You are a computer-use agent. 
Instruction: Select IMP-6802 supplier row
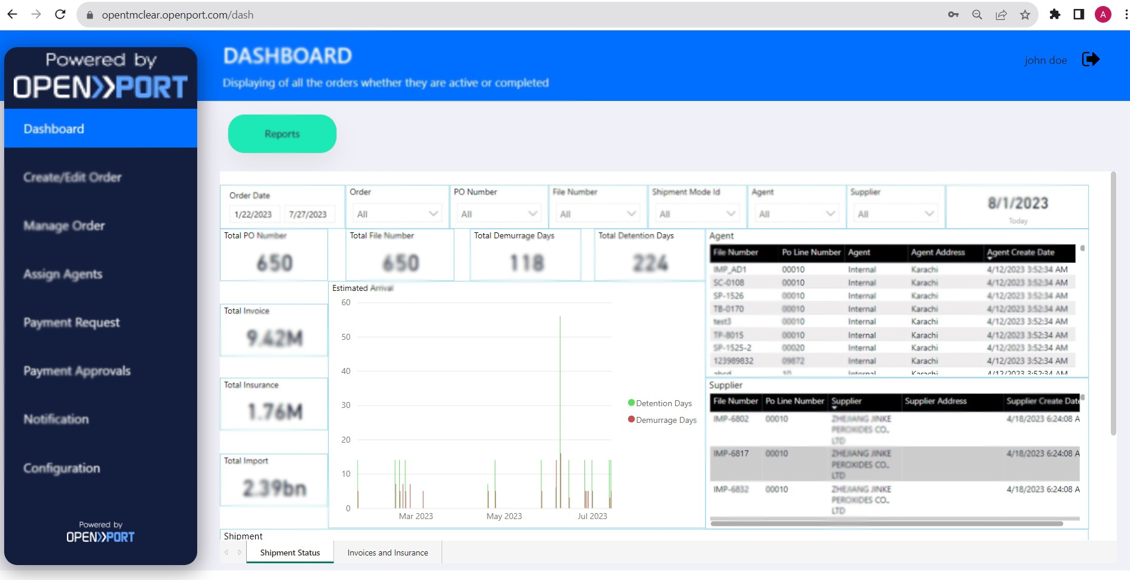click(x=895, y=429)
